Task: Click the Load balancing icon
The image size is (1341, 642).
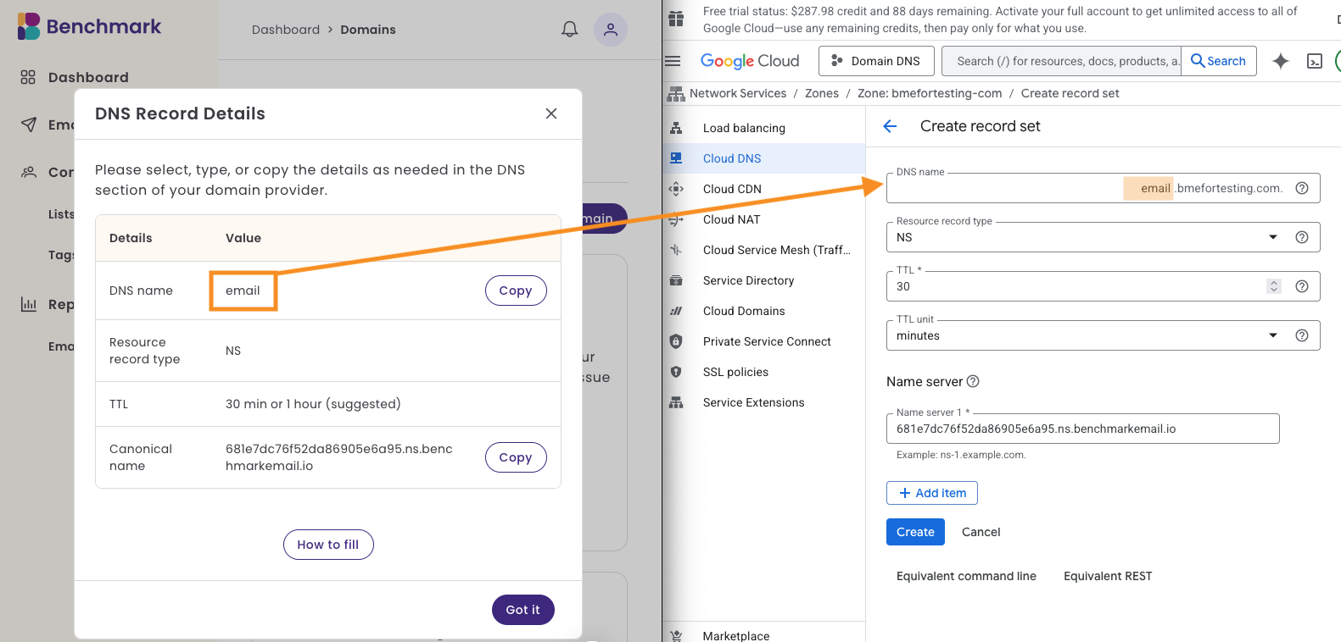Action: click(676, 128)
